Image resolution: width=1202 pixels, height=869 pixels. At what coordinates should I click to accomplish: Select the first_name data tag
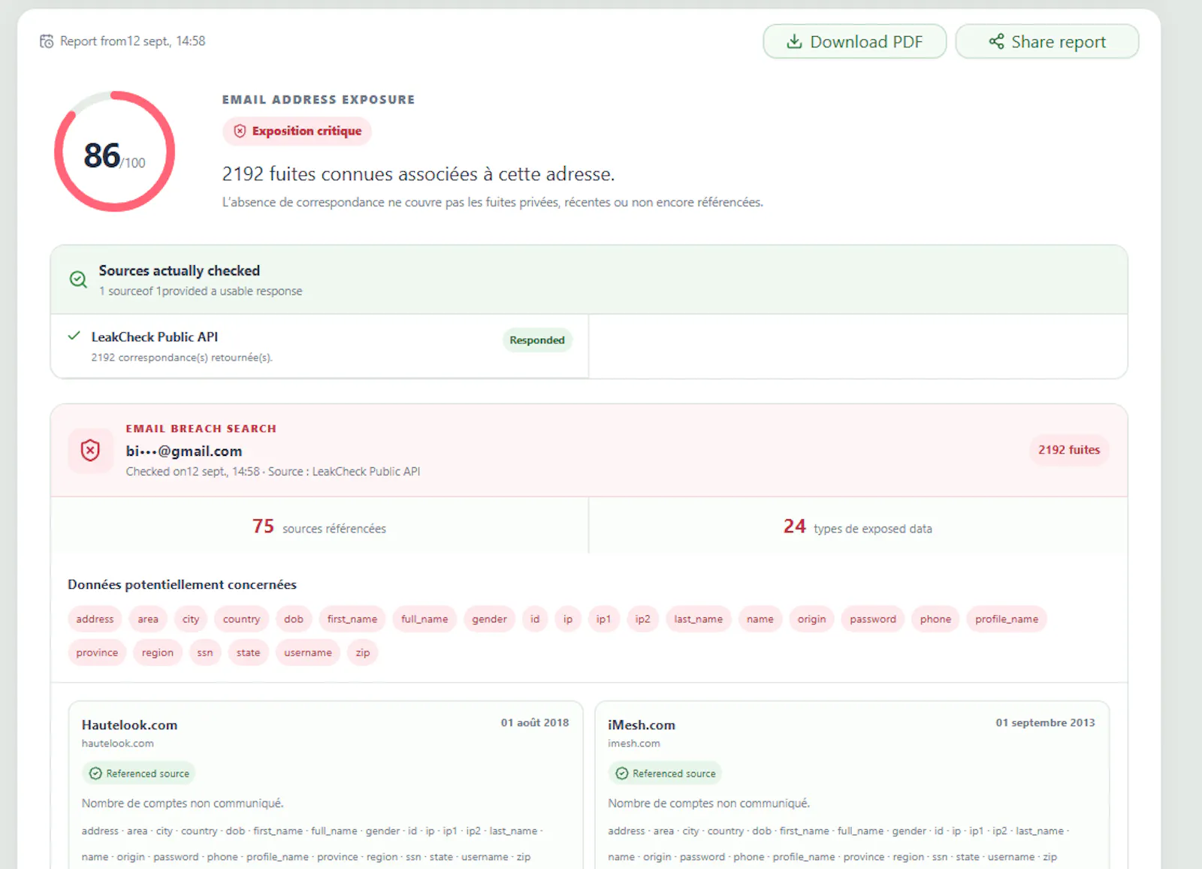pos(352,619)
